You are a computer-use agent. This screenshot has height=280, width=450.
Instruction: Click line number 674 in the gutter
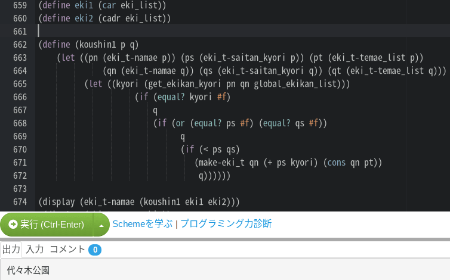point(20,202)
